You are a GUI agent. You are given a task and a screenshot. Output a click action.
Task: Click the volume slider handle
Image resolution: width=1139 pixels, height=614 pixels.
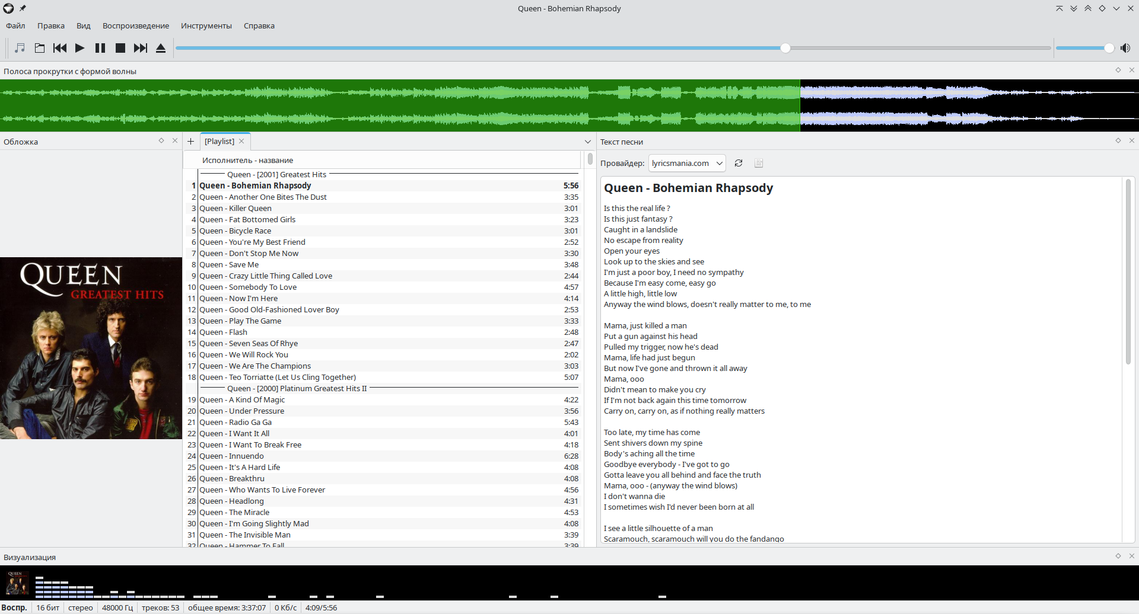pyautogui.click(x=1109, y=48)
